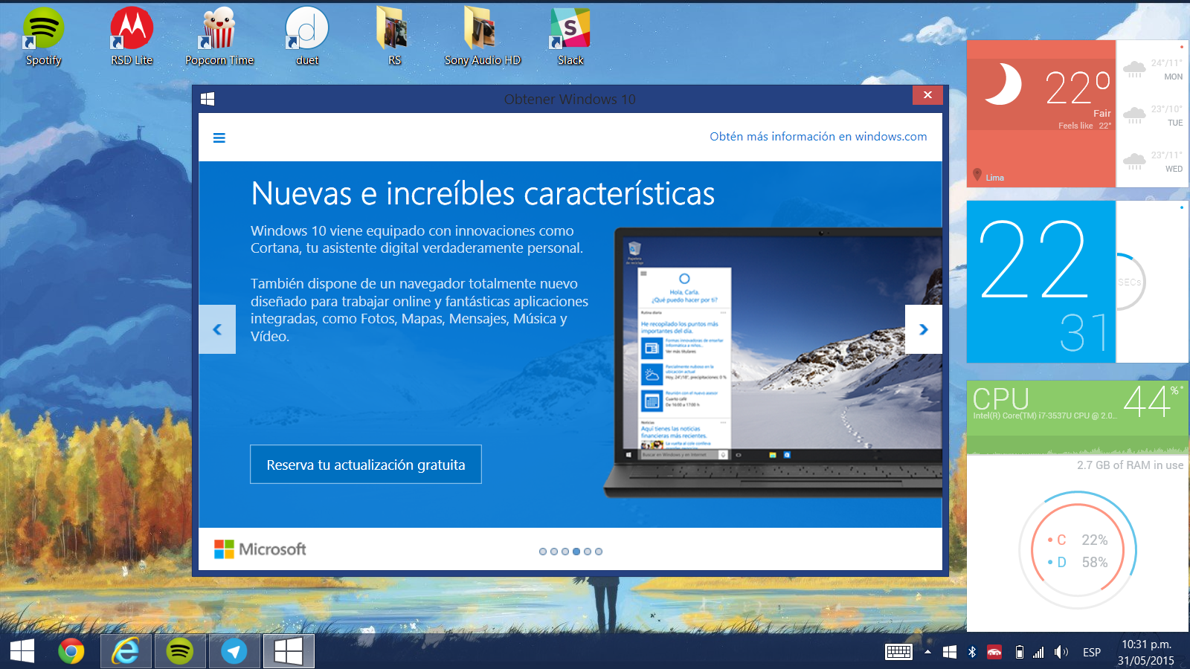Open the RS folder on desktop
Viewport: 1190px width, 669px height.
coord(394,37)
